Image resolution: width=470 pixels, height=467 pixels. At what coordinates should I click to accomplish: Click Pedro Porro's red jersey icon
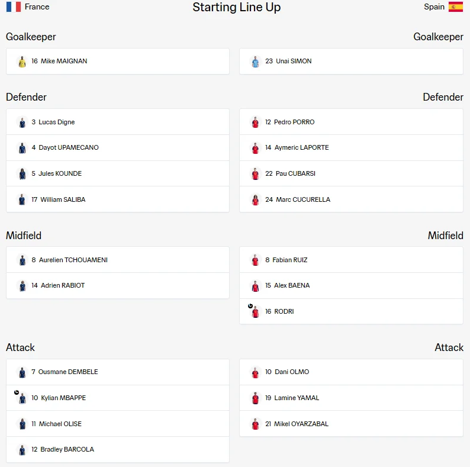(255, 123)
